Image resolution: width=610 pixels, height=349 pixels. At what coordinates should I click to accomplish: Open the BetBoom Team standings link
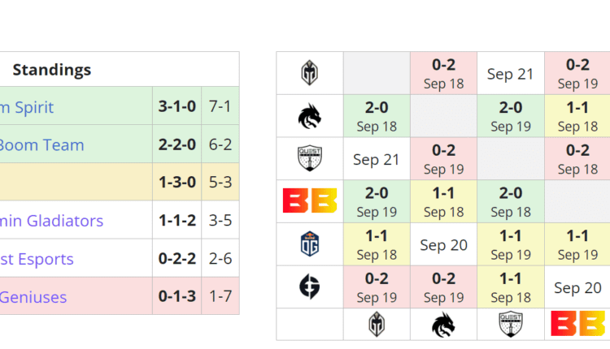tap(41, 145)
